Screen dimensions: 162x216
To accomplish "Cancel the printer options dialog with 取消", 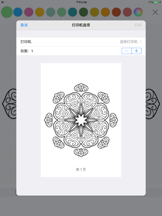I will [x=24, y=25].
